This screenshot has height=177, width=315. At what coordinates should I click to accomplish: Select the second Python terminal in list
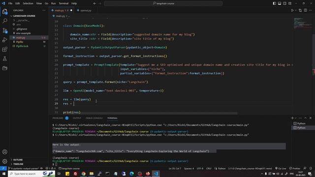[x=301, y=128]
